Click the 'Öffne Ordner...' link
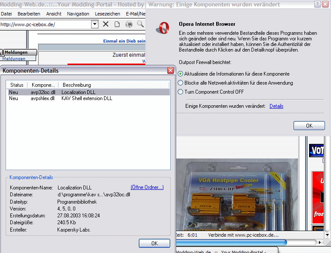Viewport: 331px width, 253px height. pyautogui.click(x=147, y=187)
